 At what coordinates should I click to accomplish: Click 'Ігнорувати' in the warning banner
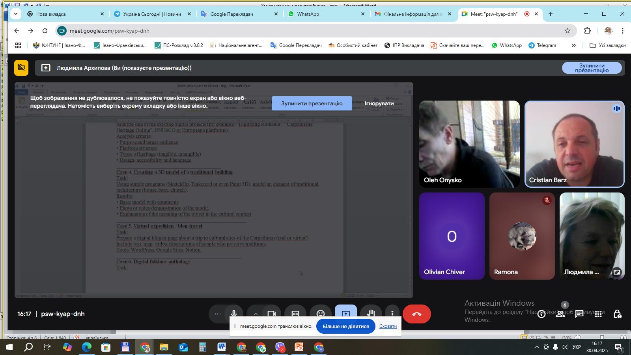tap(379, 103)
